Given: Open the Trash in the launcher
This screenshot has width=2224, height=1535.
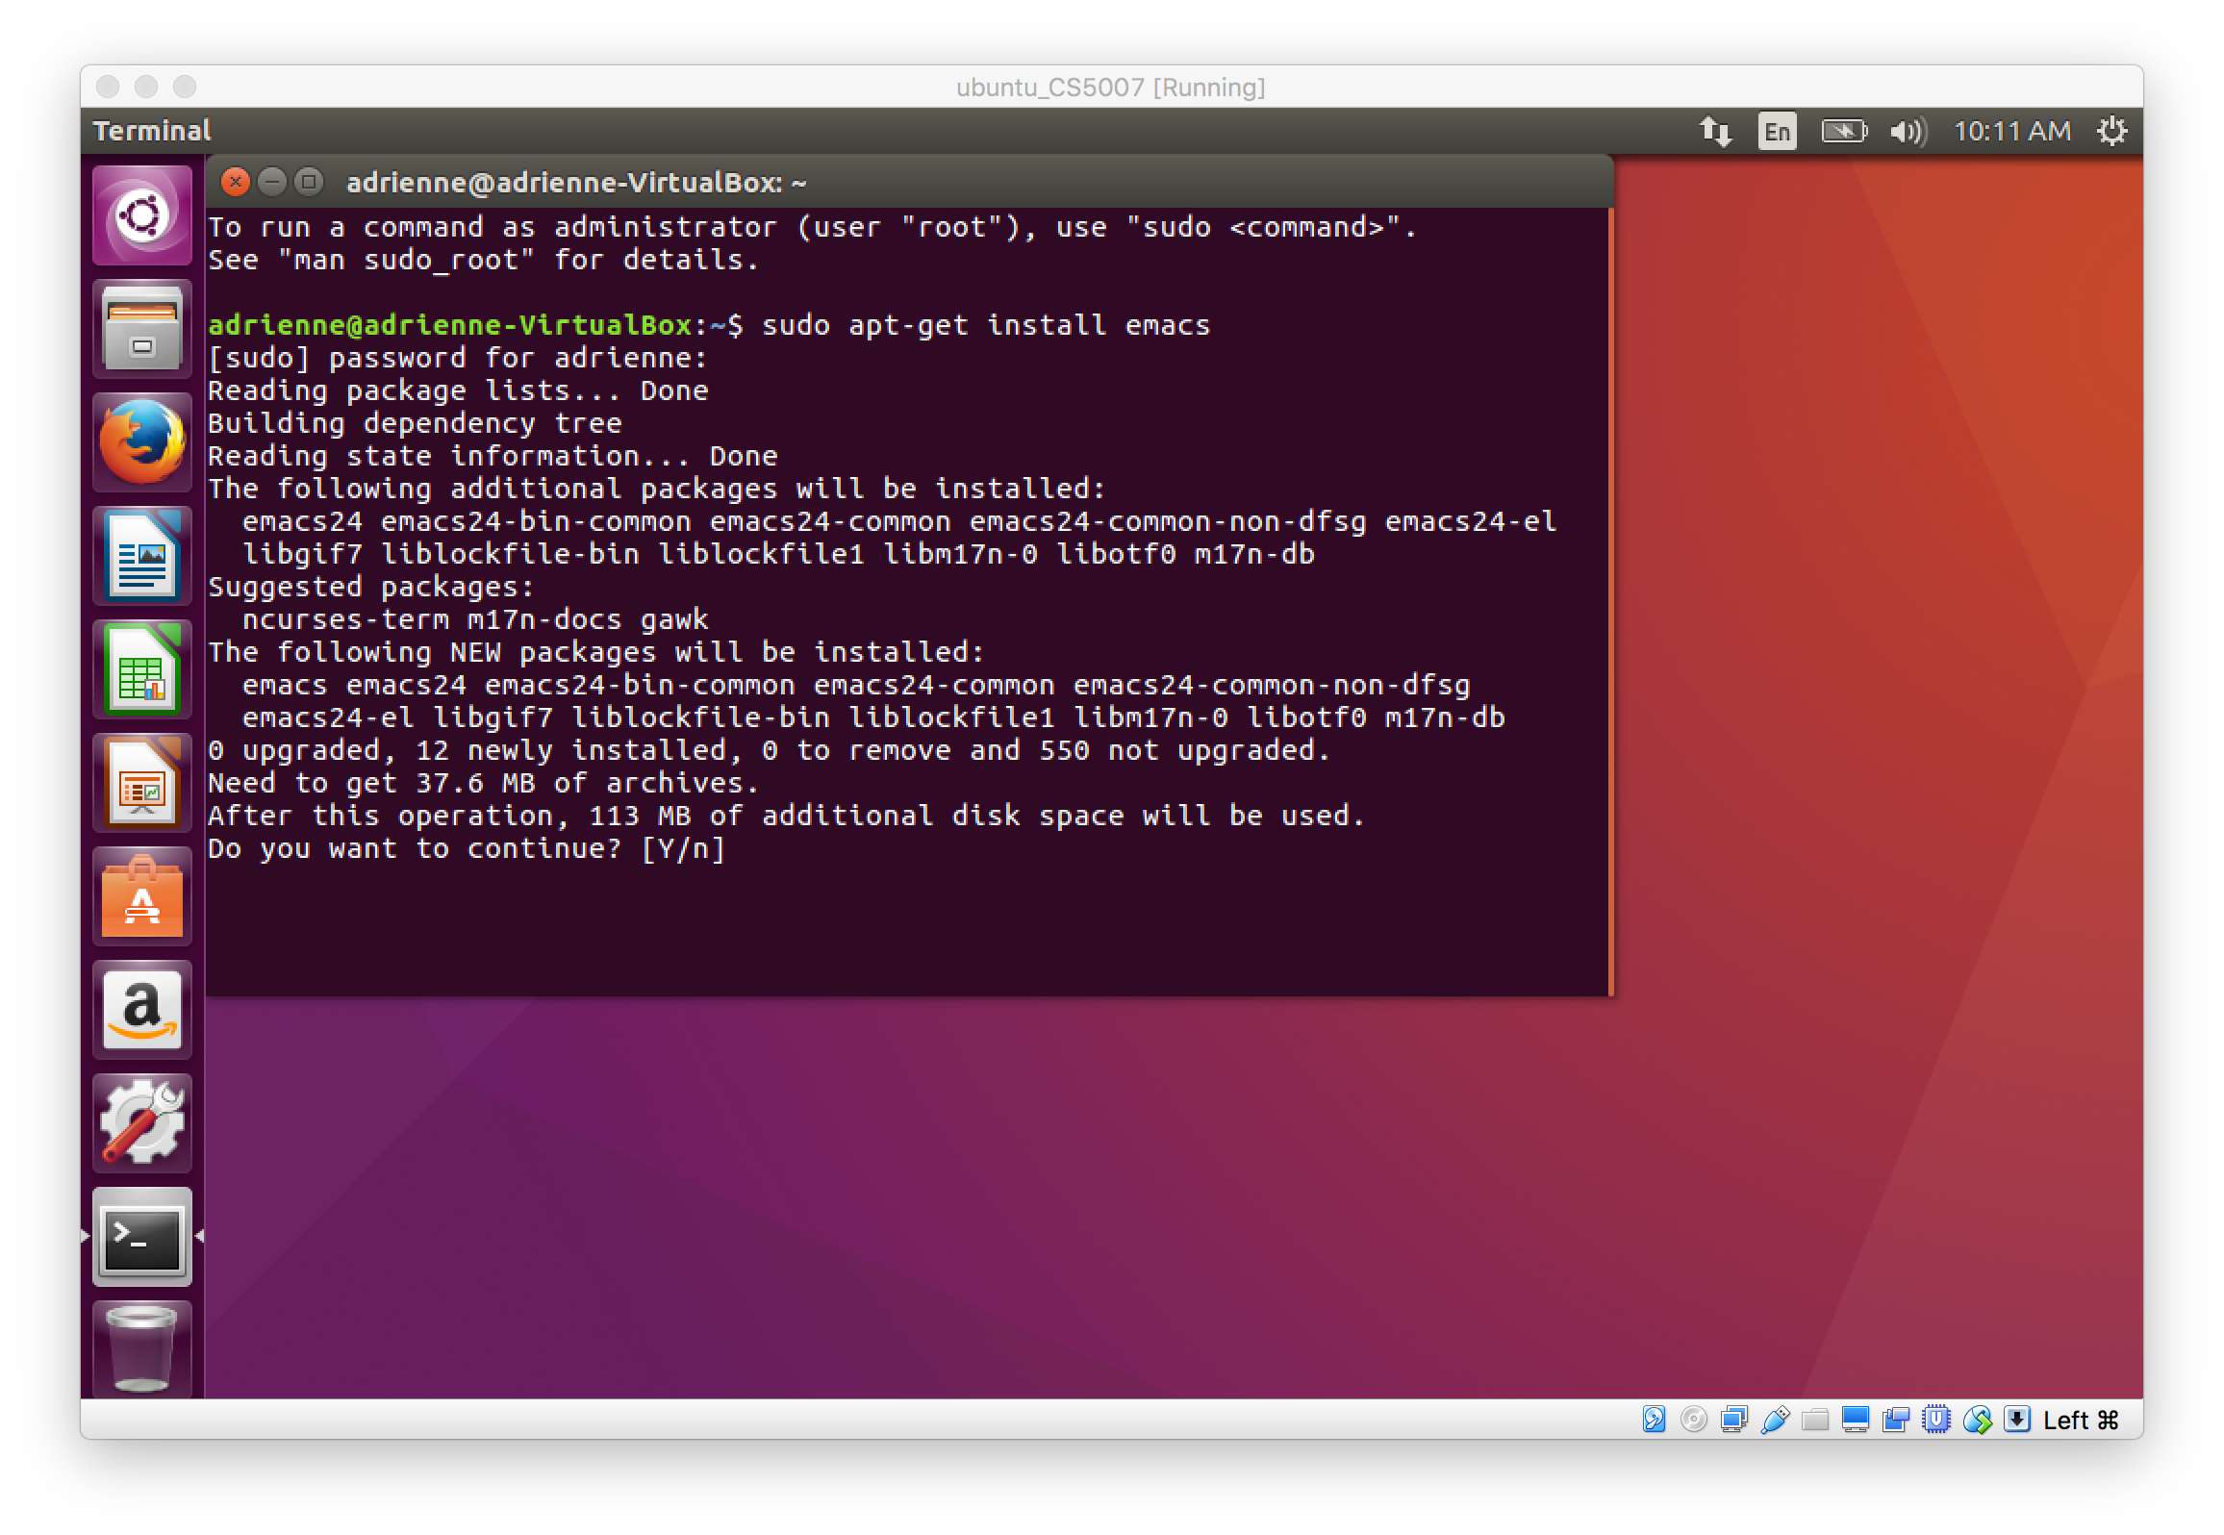Looking at the screenshot, I should pyautogui.click(x=142, y=1348).
